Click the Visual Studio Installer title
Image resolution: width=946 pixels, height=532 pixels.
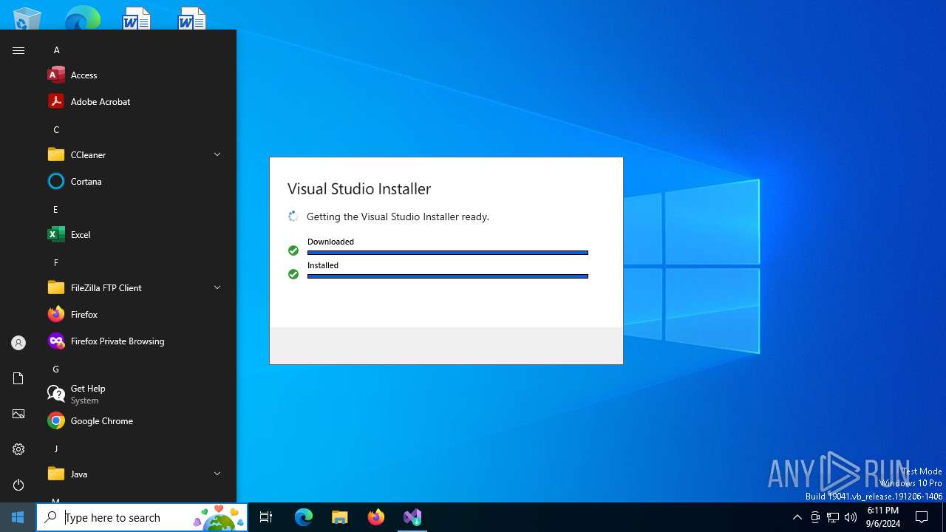pyautogui.click(x=359, y=188)
